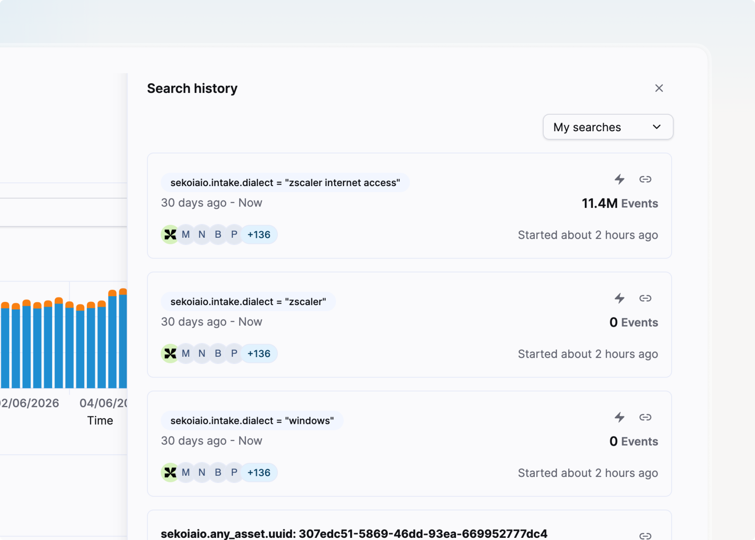Screen dimensions: 755x540
Task: Click the M avatar in the zscaler internet access card
Action: pos(186,235)
